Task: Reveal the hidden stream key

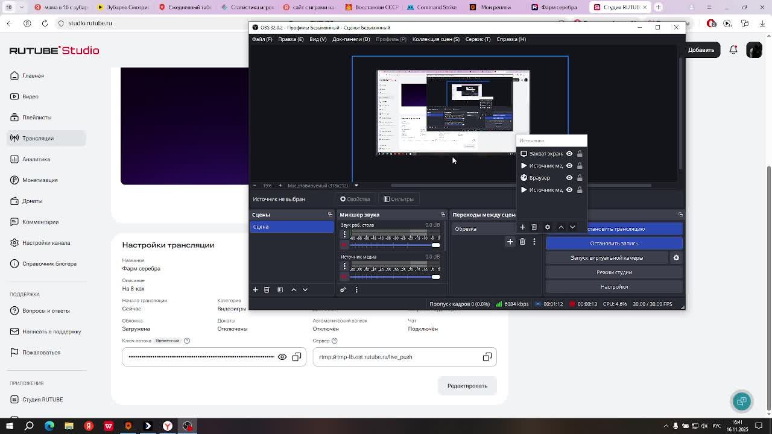Action: point(282,357)
